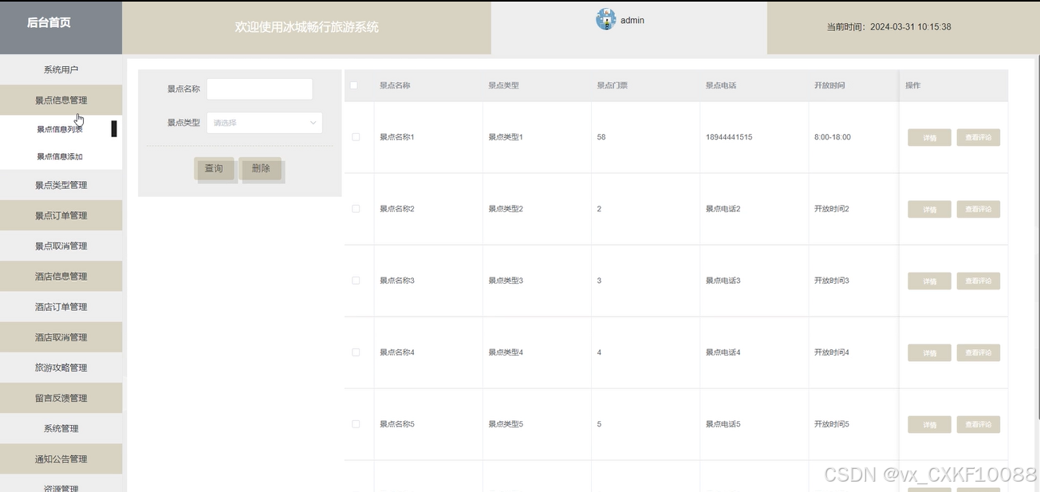
Task: Click the phone number 18944441515
Action: click(x=729, y=137)
